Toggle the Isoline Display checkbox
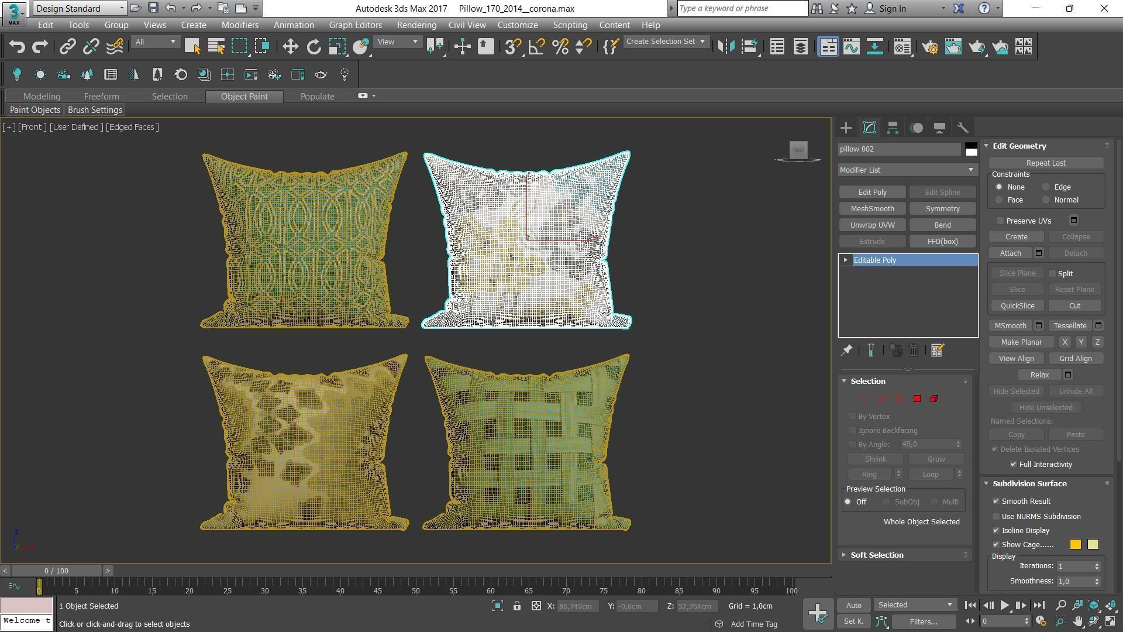This screenshot has width=1123, height=632. pos(996,530)
